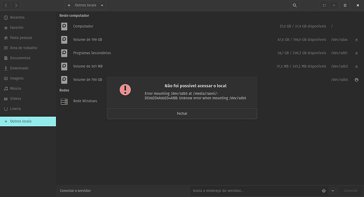
Task: Eject Programas Secundários drive
Action: [x=356, y=53]
